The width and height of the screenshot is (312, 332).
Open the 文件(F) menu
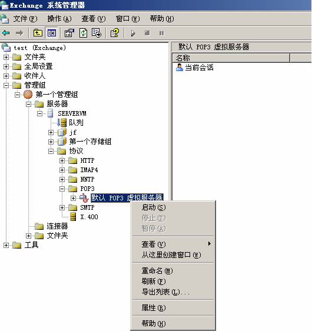(x=25, y=19)
